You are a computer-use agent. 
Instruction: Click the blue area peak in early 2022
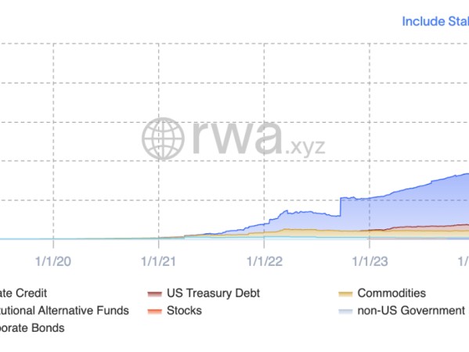pos(287,211)
